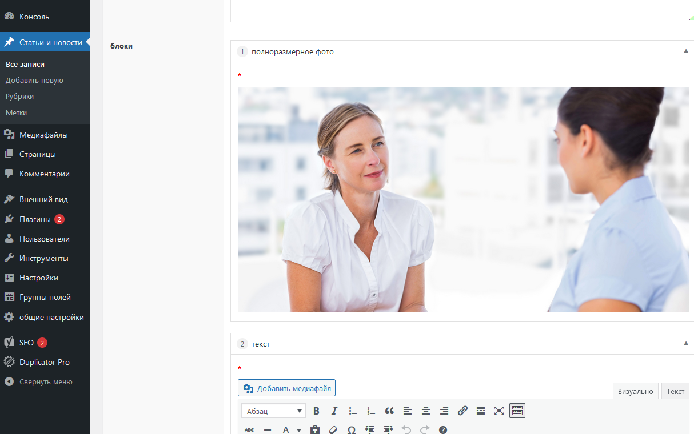Open the Абзац paragraph format dropdown
The width and height of the screenshot is (694, 434).
click(x=274, y=411)
